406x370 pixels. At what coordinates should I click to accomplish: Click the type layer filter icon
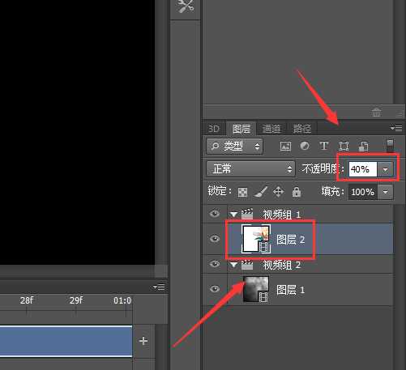pos(324,146)
